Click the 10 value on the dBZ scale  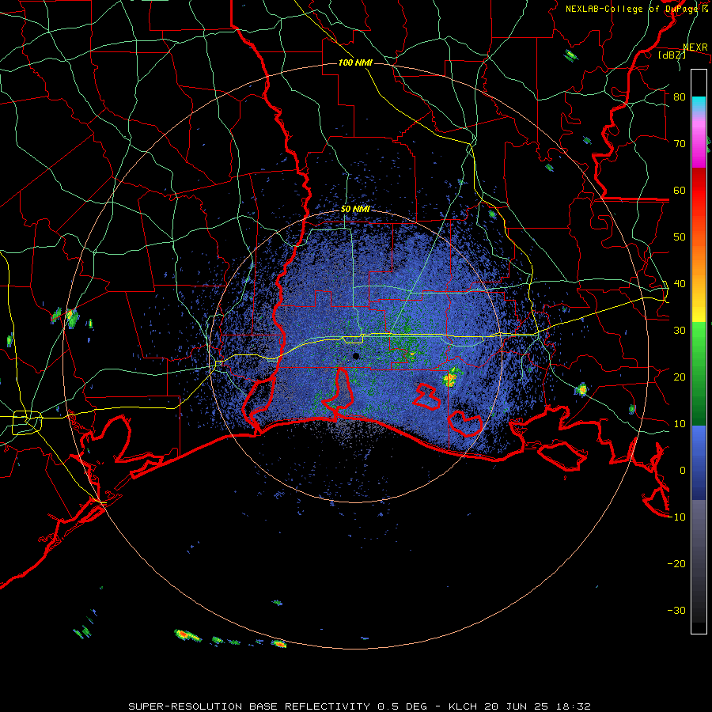click(x=680, y=424)
